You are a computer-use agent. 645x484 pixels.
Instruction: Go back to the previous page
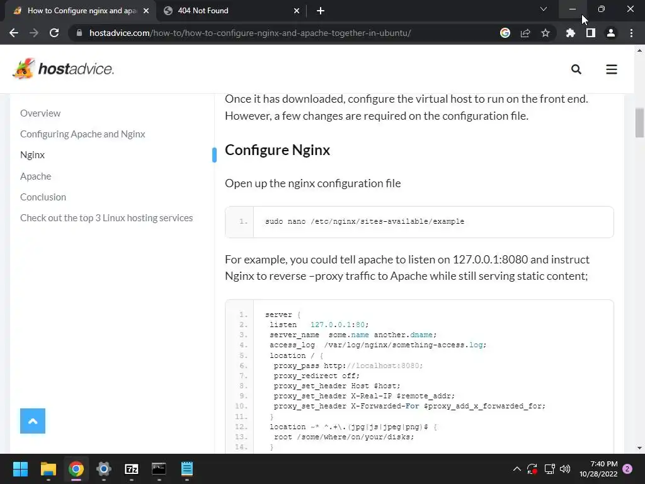click(x=14, y=33)
